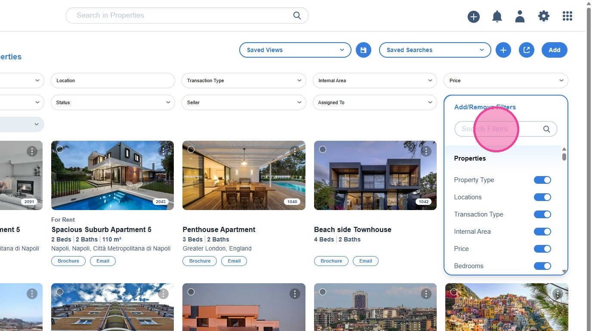Expand the Seller filter dropdown
Viewport: 592px width, 331px height.
coord(244,102)
